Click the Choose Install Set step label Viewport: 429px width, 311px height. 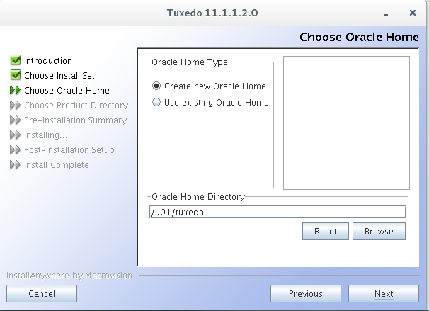59,75
